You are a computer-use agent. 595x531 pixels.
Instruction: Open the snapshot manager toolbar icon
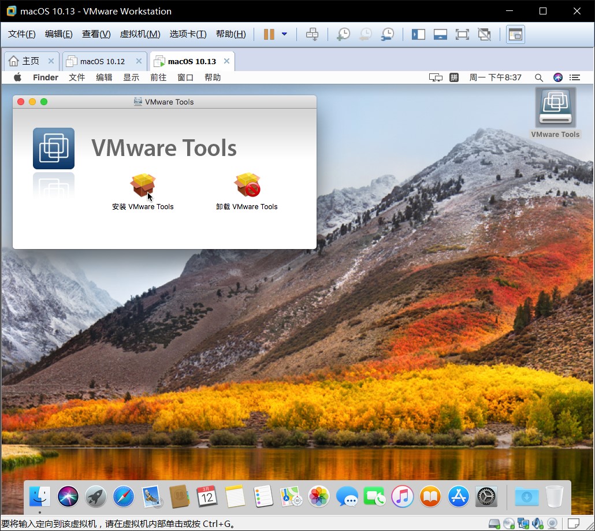pyautogui.click(x=388, y=35)
